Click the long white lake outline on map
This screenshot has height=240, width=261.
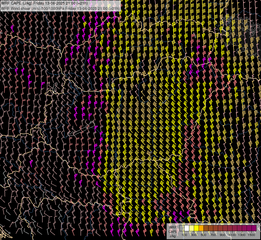[81, 129]
